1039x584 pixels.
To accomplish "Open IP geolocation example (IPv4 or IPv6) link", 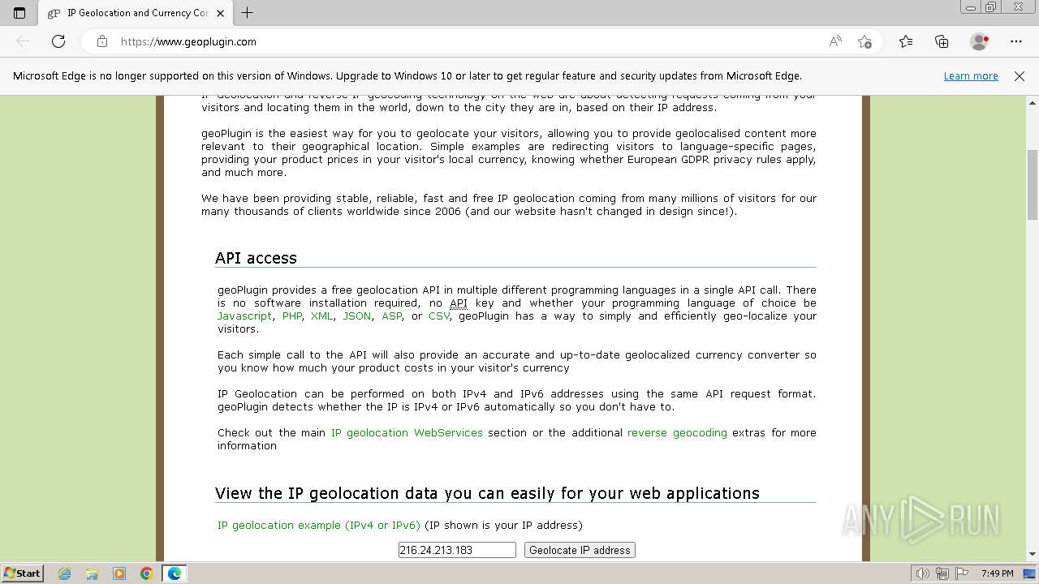I will coord(319,526).
